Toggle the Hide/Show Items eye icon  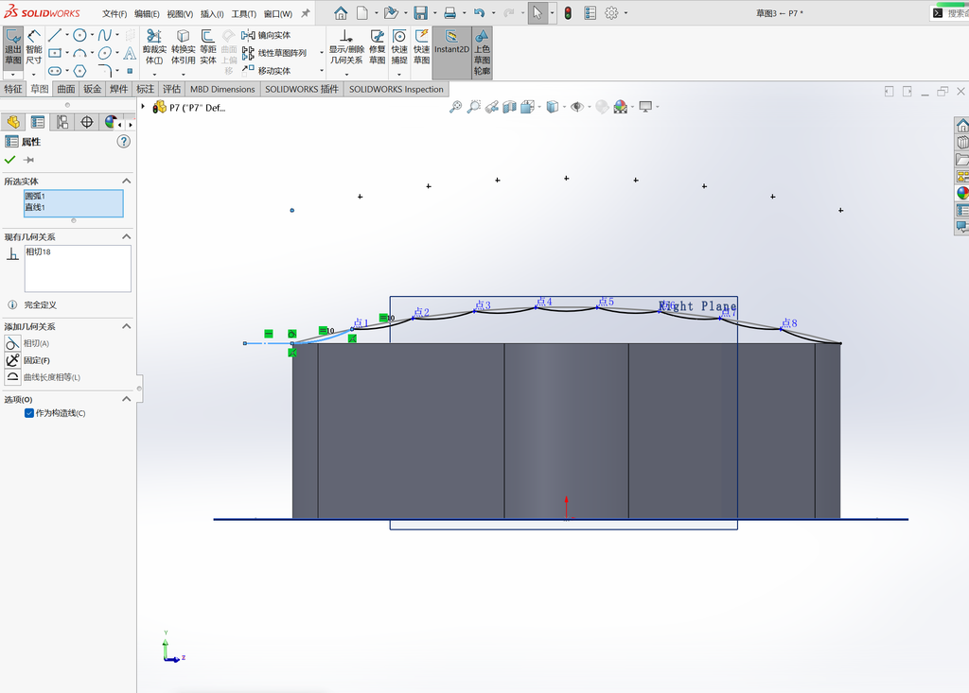coord(576,107)
